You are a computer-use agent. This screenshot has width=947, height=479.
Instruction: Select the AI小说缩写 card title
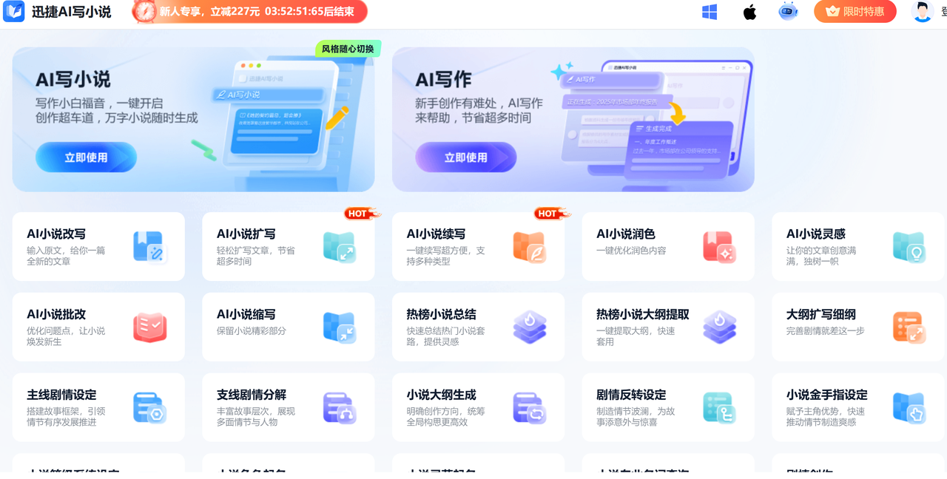(x=246, y=314)
